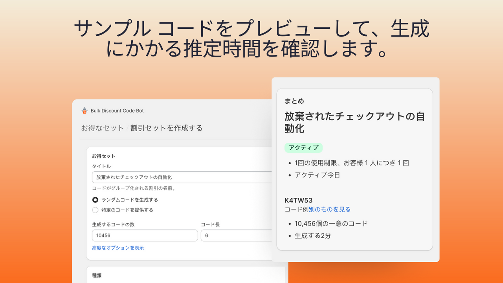The height and width of the screenshot is (283, 503).
Task: Click 別のものを見る to preview another code
Action: (329, 209)
